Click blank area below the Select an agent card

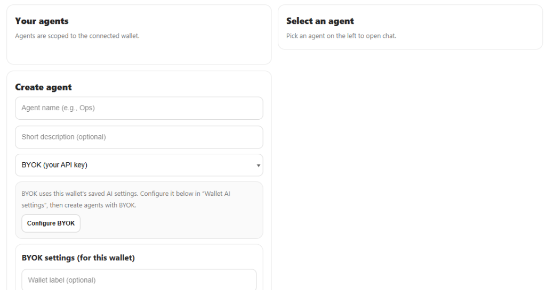[x=411, y=160]
